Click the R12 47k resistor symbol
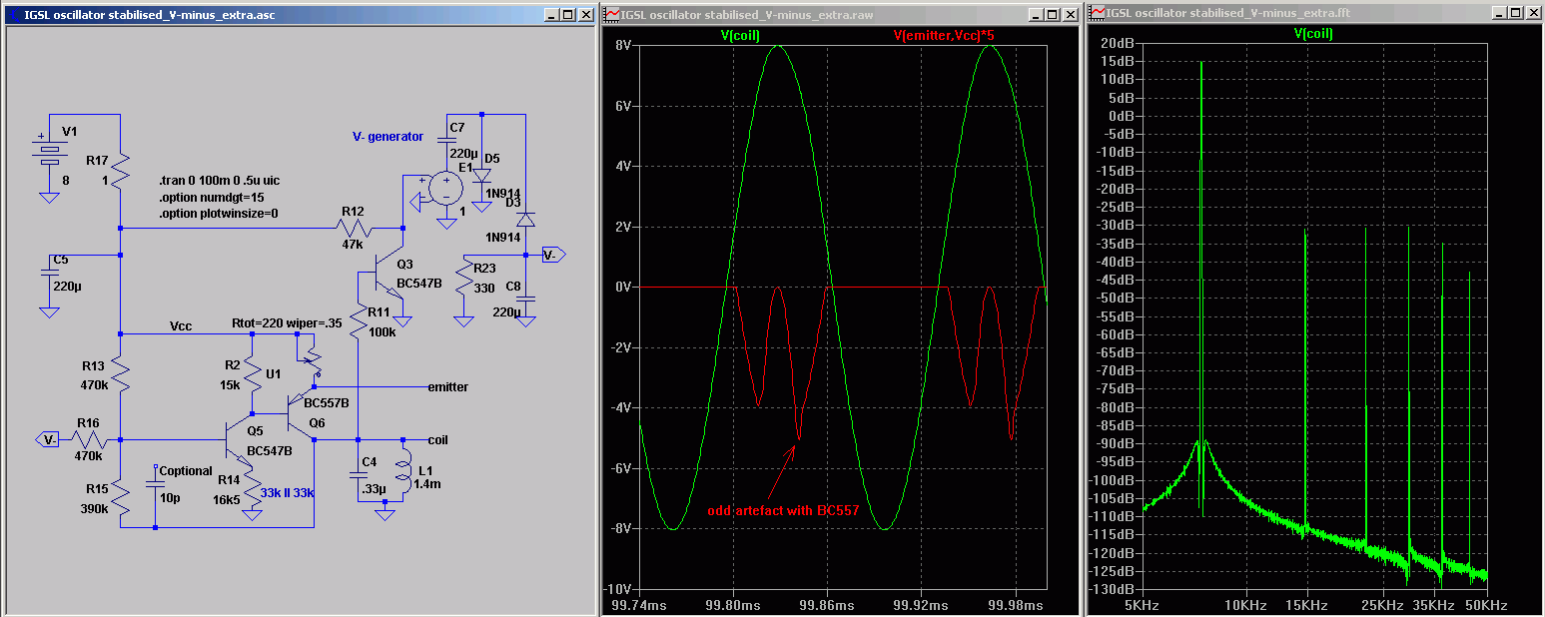 (355, 228)
